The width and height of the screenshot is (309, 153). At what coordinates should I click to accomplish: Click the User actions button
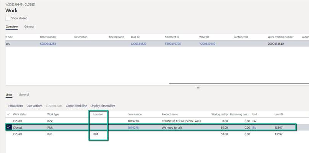click(35, 106)
